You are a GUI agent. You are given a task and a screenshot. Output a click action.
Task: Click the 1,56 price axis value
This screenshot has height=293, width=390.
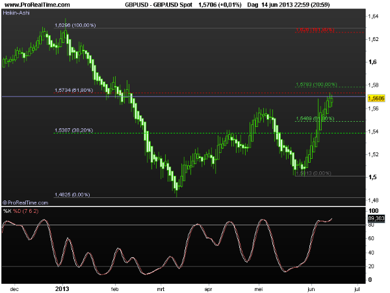pos(373,109)
